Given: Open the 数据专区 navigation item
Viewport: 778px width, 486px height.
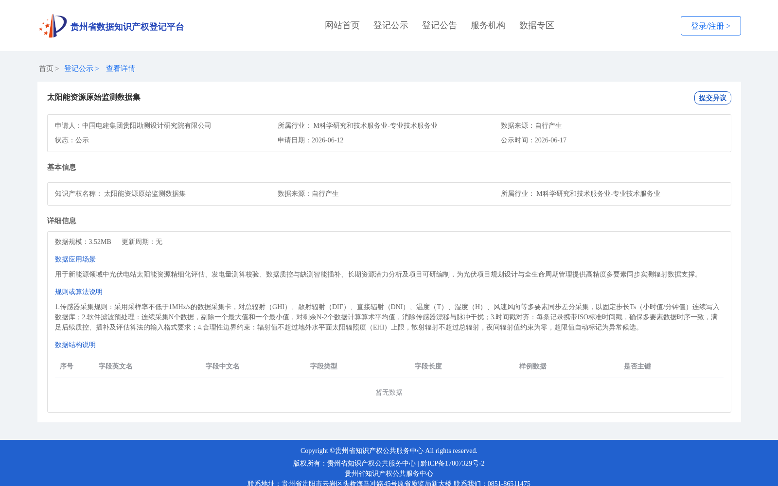Looking at the screenshot, I should tap(537, 25).
